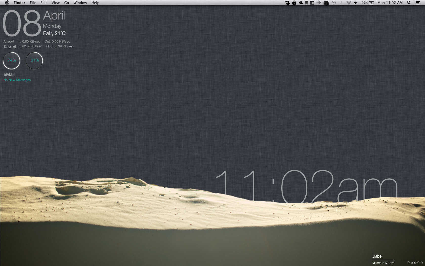The width and height of the screenshot is (425, 266).
Task: Open the Bluetooth status menu
Action: [341, 3]
